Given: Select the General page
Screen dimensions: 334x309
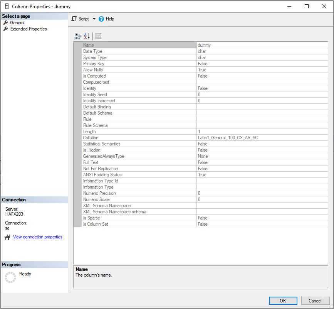Looking at the screenshot, I should click(17, 23).
